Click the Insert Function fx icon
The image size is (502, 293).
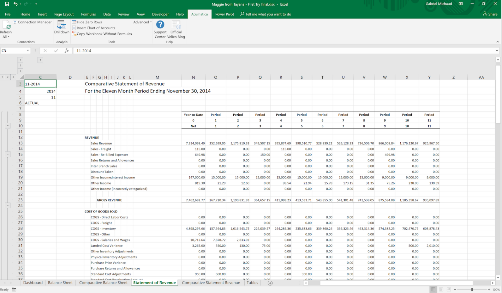[67, 51]
